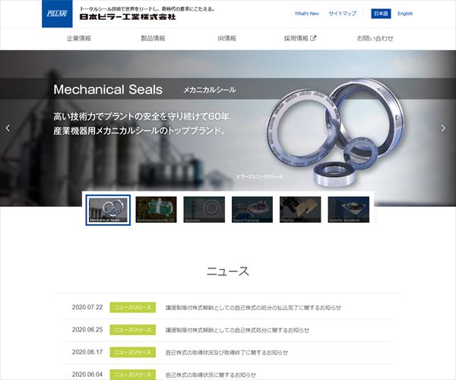Image resolution: width=456 pixels, height=380 pixels.
Task: Open the 2020.07.22 news article link
Action: (253, 308)
